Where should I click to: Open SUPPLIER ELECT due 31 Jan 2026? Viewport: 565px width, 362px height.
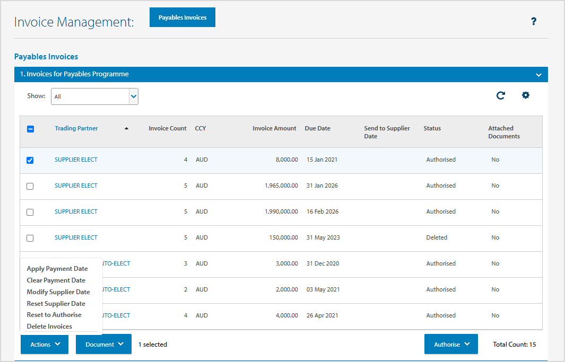pyautogui.click(x=76, y=186)
